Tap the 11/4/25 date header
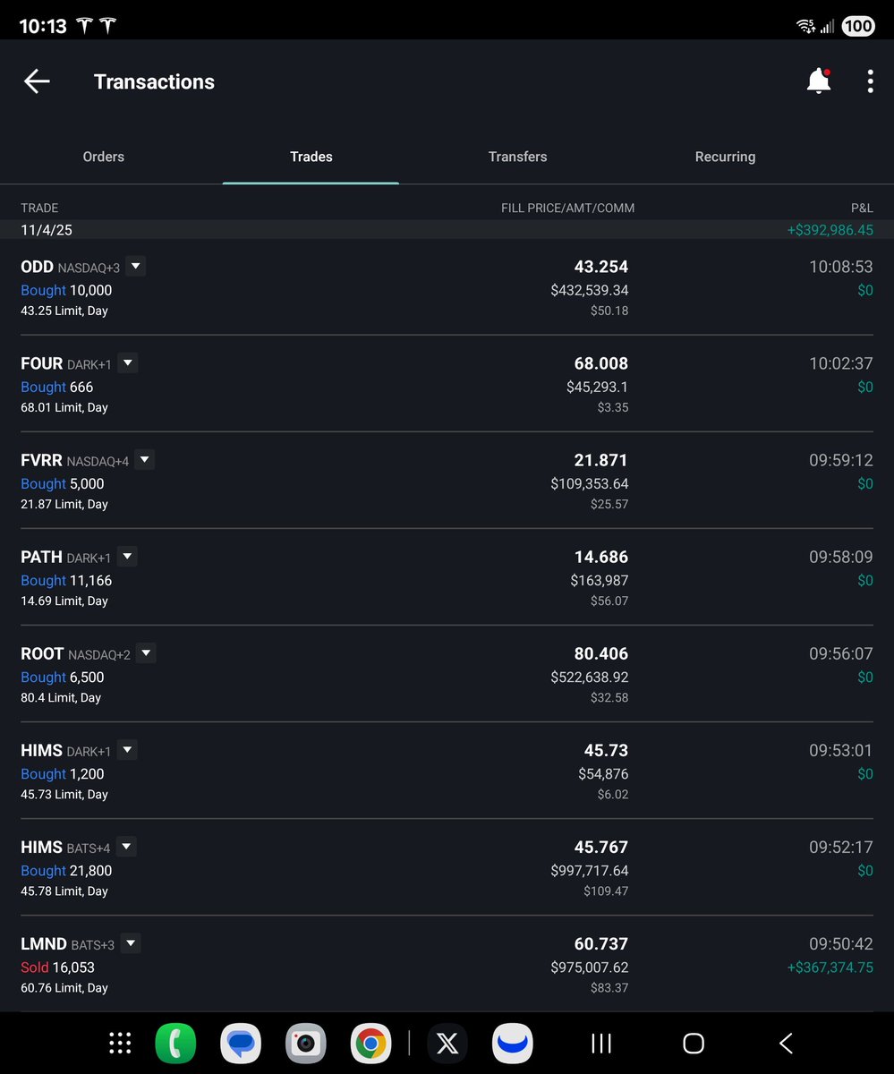894x1074 pixels. [47, 230]
